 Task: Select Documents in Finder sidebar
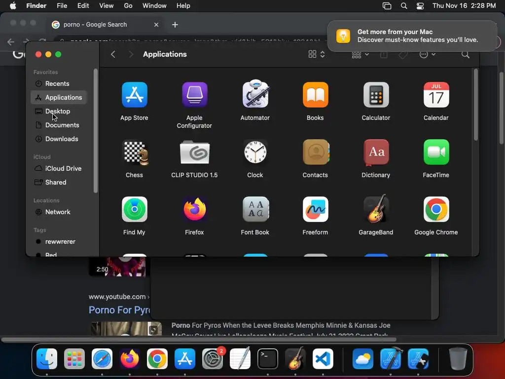59,125
